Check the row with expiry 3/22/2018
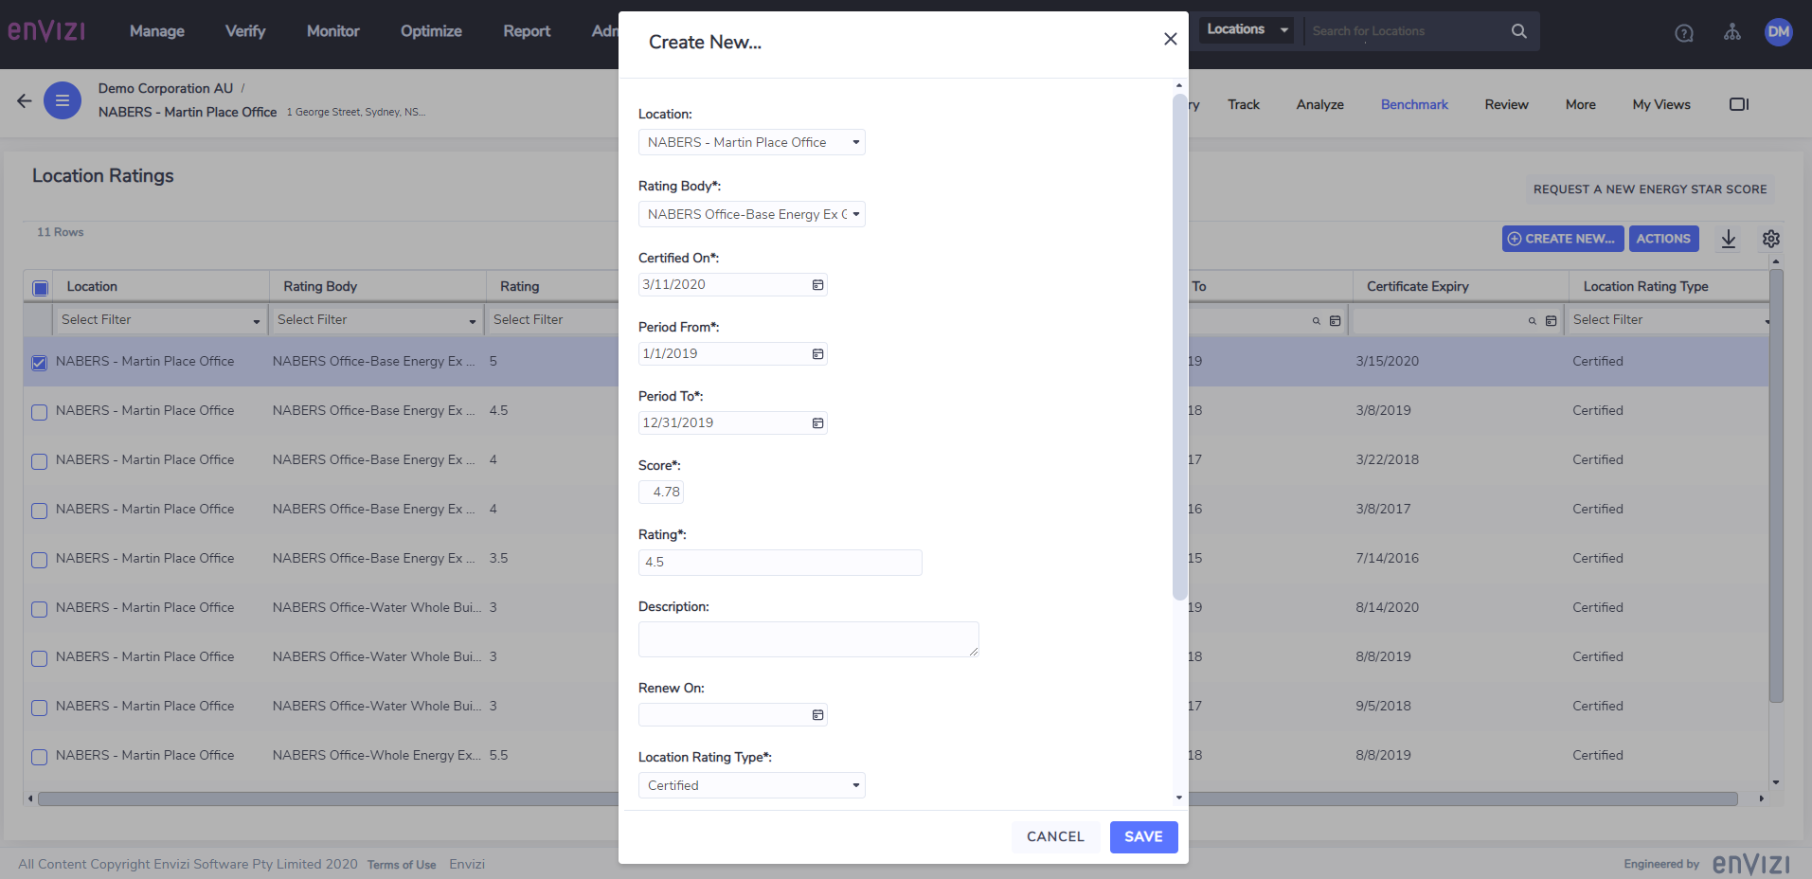This screenshot has height=879, width=1812. point(39,461)
